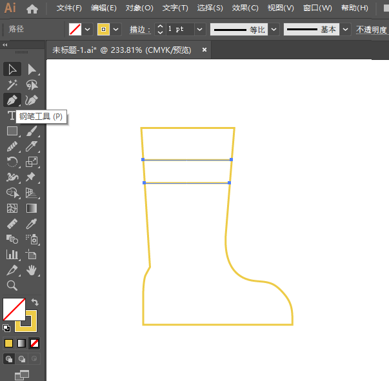Viewport: 389px width, 381px height.
Task: Choose the Hand tool
Action: 32,270
